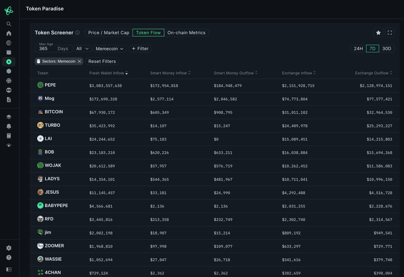Image resolution: width=404 pixels, height=277 pixels.
Task: Open the ZOOMER token row name
Action: (x=54, y=246)
